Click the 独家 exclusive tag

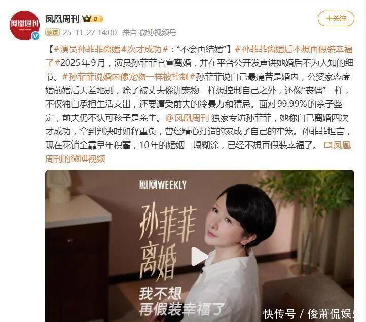[x=52, y=32]
